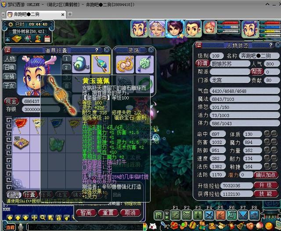Open the orange smiley face icon
Image resolution: width=281 pixels, height=231 pixels.
pos(269,226)
